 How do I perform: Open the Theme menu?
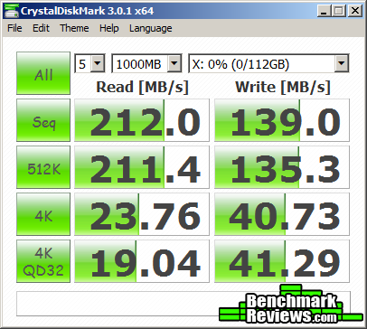coord(74,28)
